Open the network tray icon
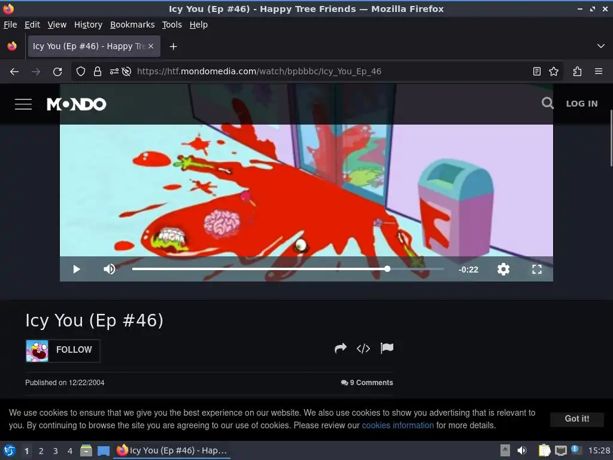613x460 pixels. pos(560,450)
